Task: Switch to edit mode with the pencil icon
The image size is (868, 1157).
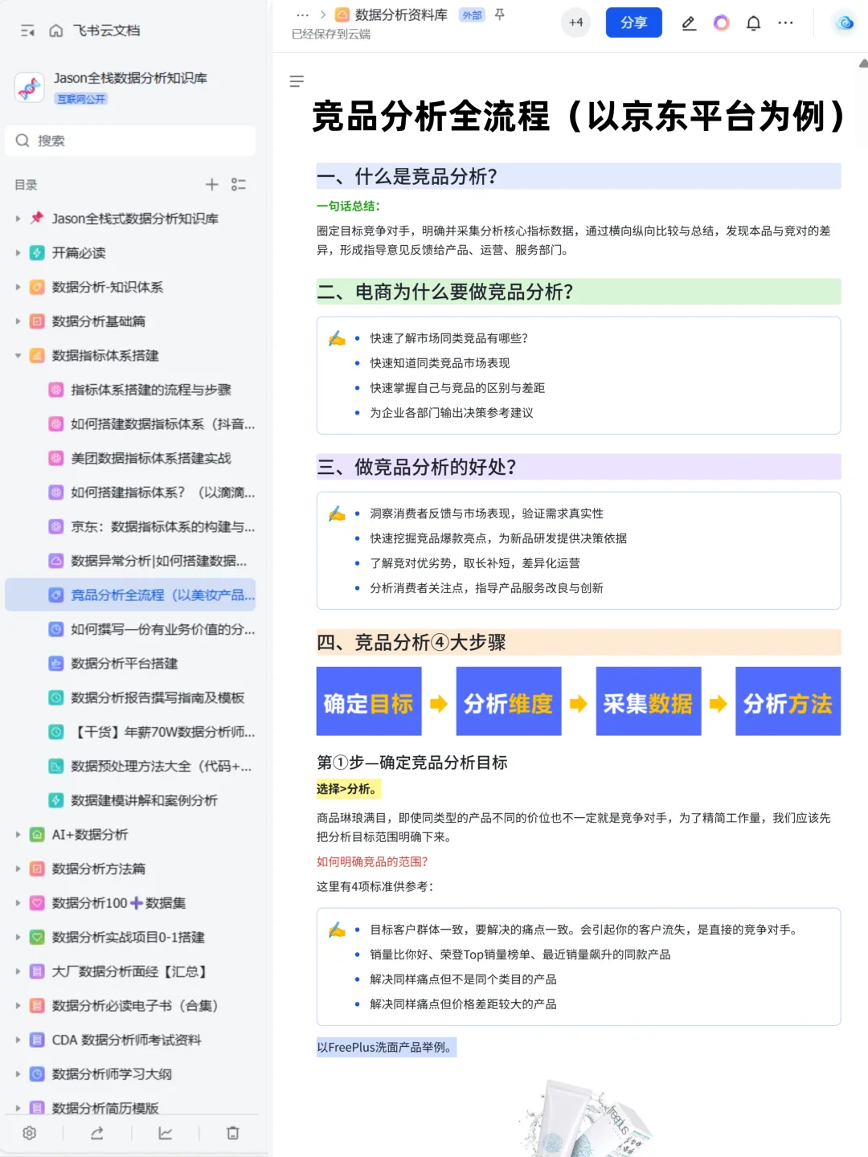Action: [689, 23]
